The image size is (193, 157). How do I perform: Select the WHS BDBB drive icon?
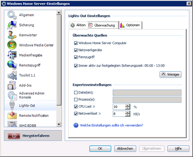[x=12, y=124]
